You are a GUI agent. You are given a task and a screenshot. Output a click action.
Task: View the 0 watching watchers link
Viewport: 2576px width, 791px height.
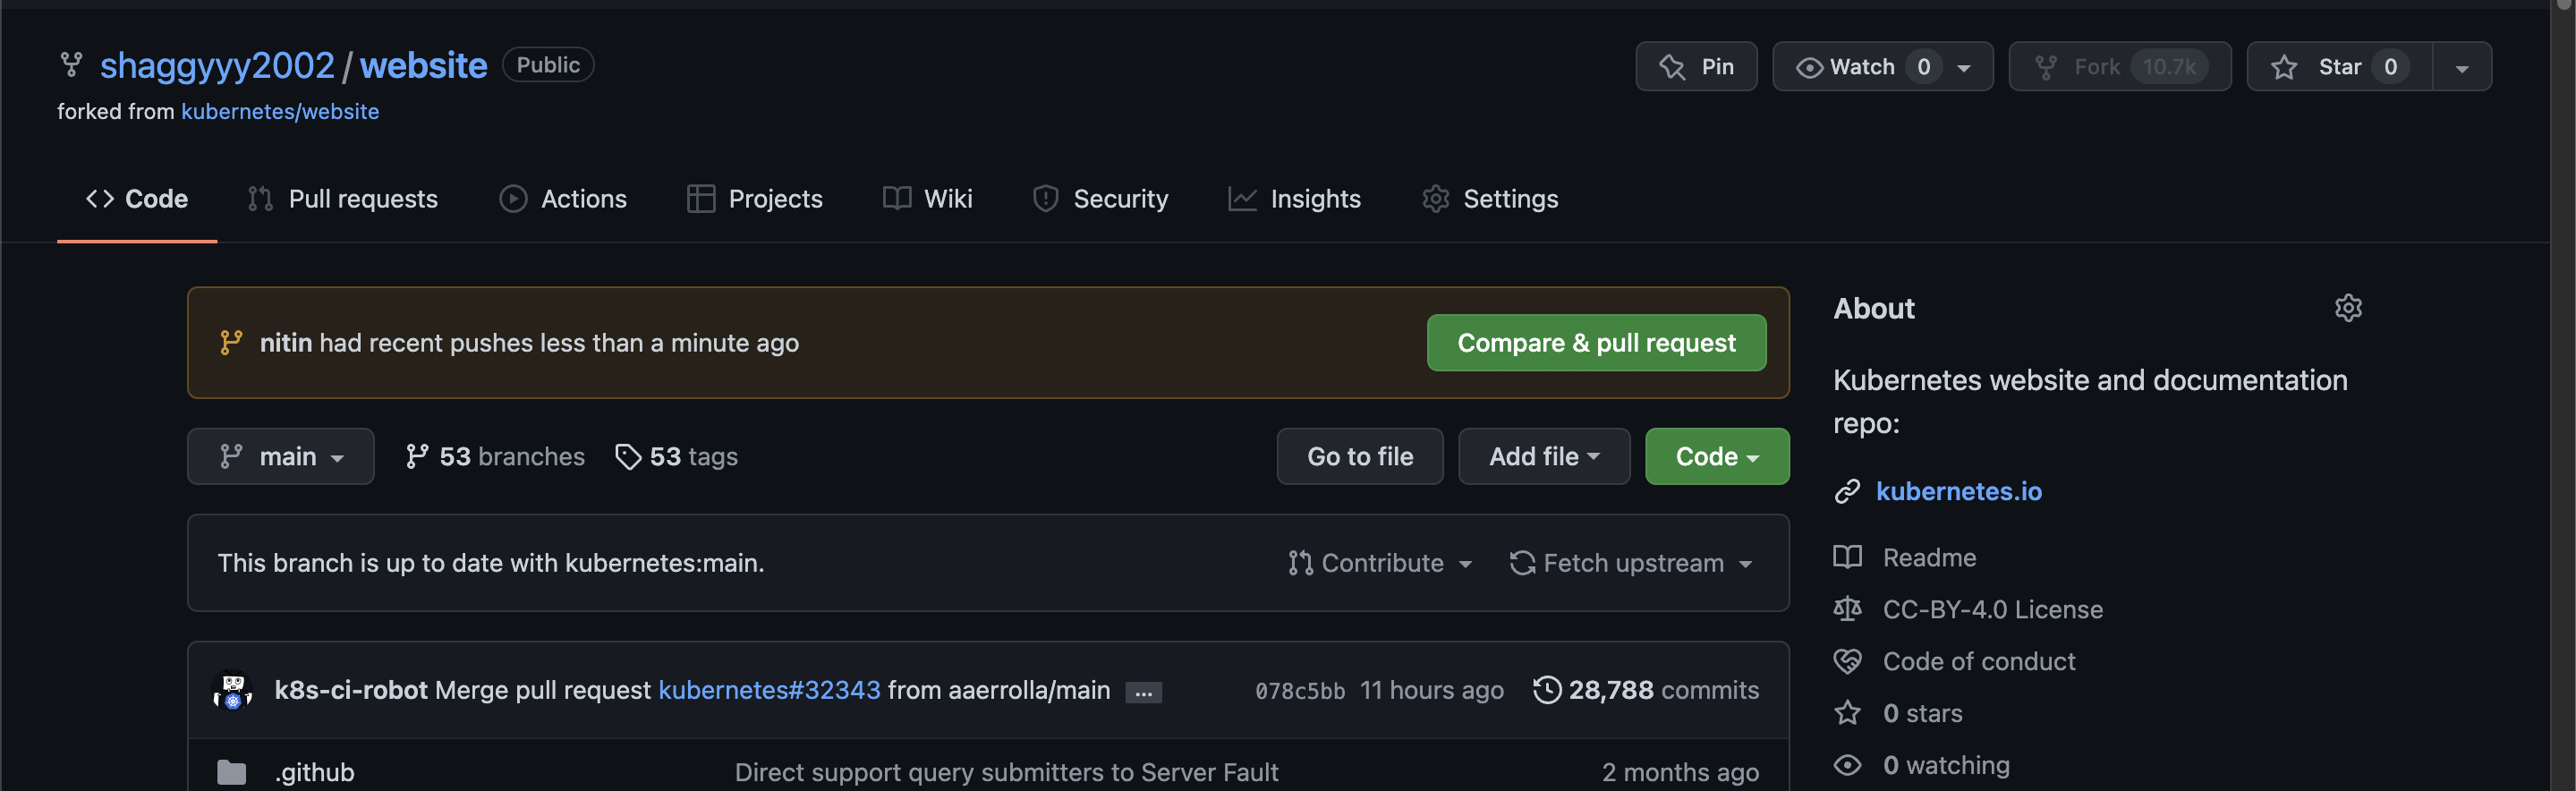tap(1945, 765)
